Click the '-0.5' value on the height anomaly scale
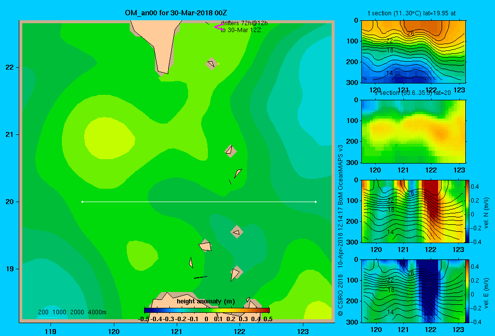 click(144, 319)
